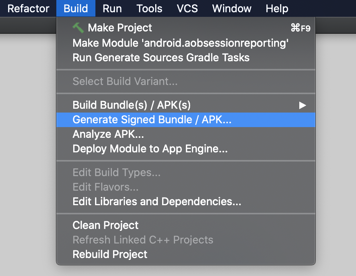Select Generate Signed Bundle / APK...
356x276 pixels.
pos(186,120)
